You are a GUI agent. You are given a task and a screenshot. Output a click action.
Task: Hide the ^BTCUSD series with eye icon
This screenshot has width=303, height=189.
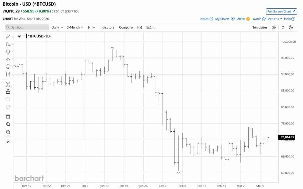tap(19, 36)
